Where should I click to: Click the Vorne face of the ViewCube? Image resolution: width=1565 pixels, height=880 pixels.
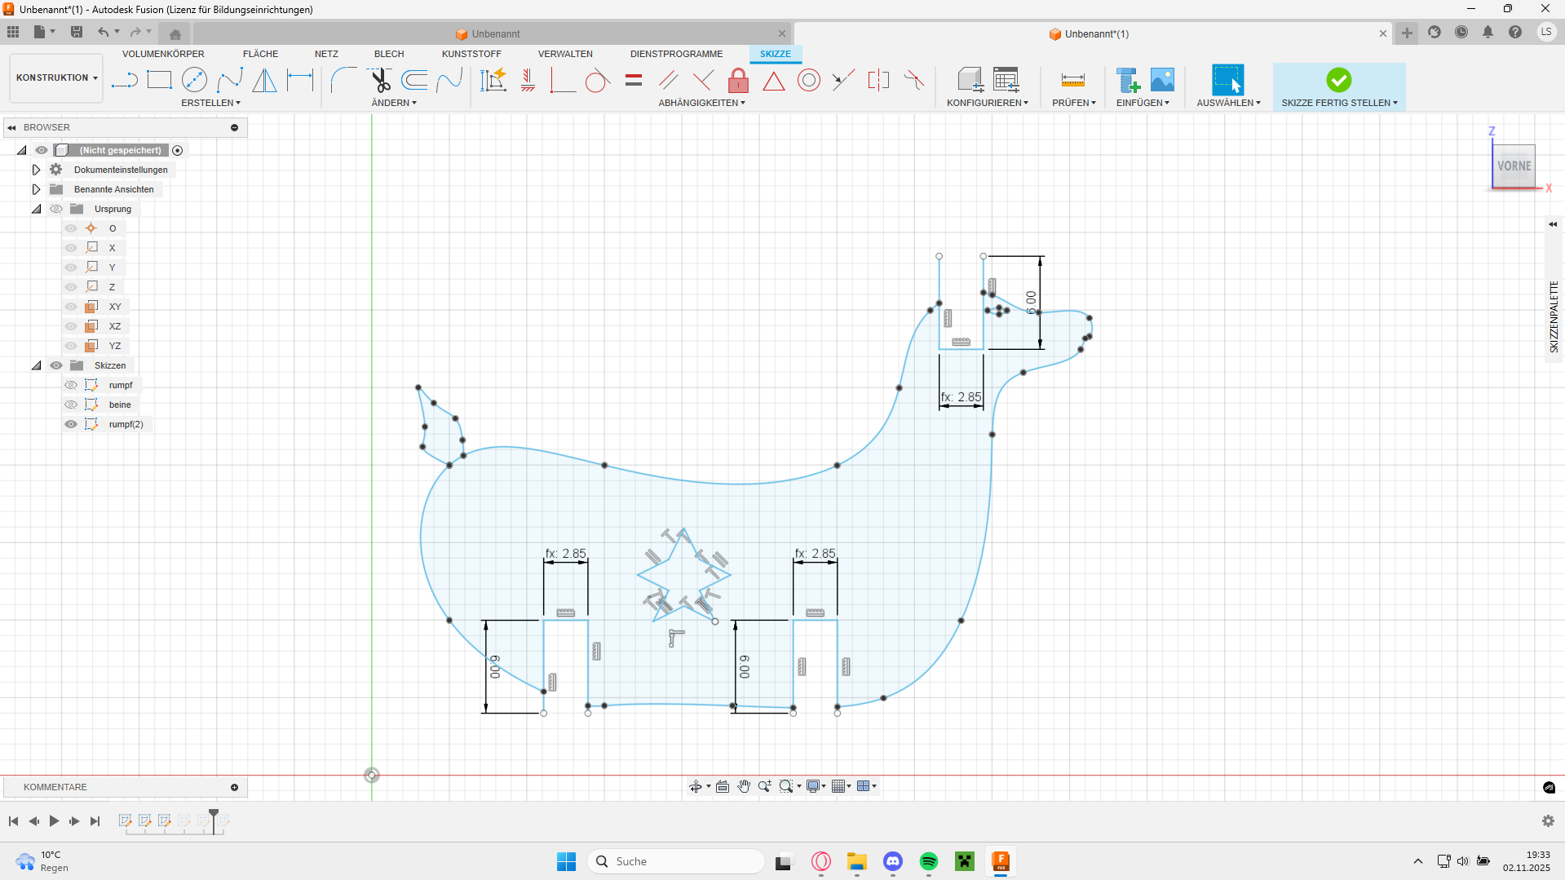[x=1514, y=166]
